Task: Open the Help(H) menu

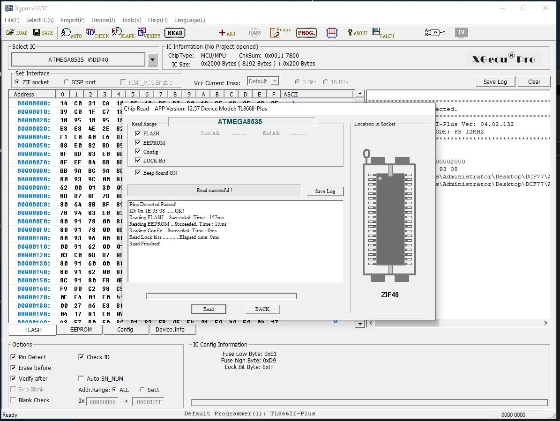Action: click(x=158, y=20)
